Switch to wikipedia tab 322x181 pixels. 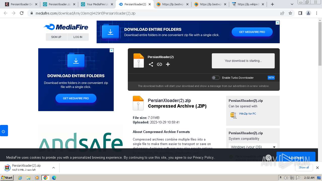click(x=248, y=4)
